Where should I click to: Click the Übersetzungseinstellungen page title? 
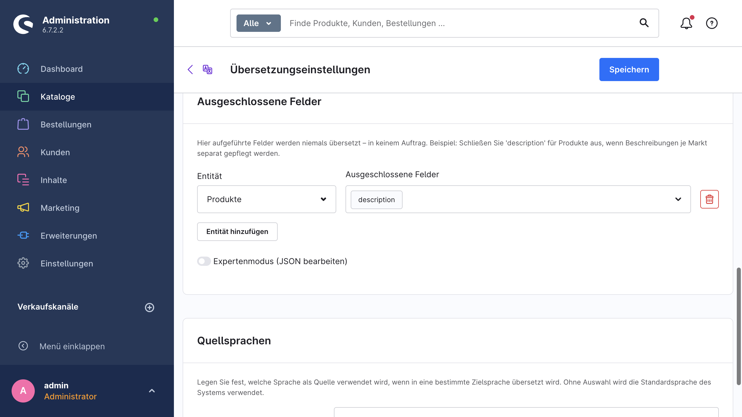click(x=300, y=69)
